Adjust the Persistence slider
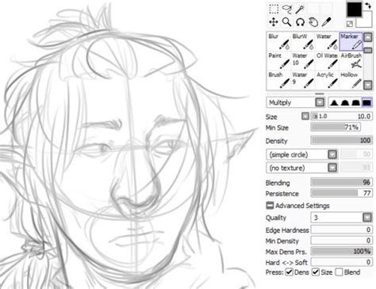This screenshot has width=376, height=289. [x=341, y=194]
